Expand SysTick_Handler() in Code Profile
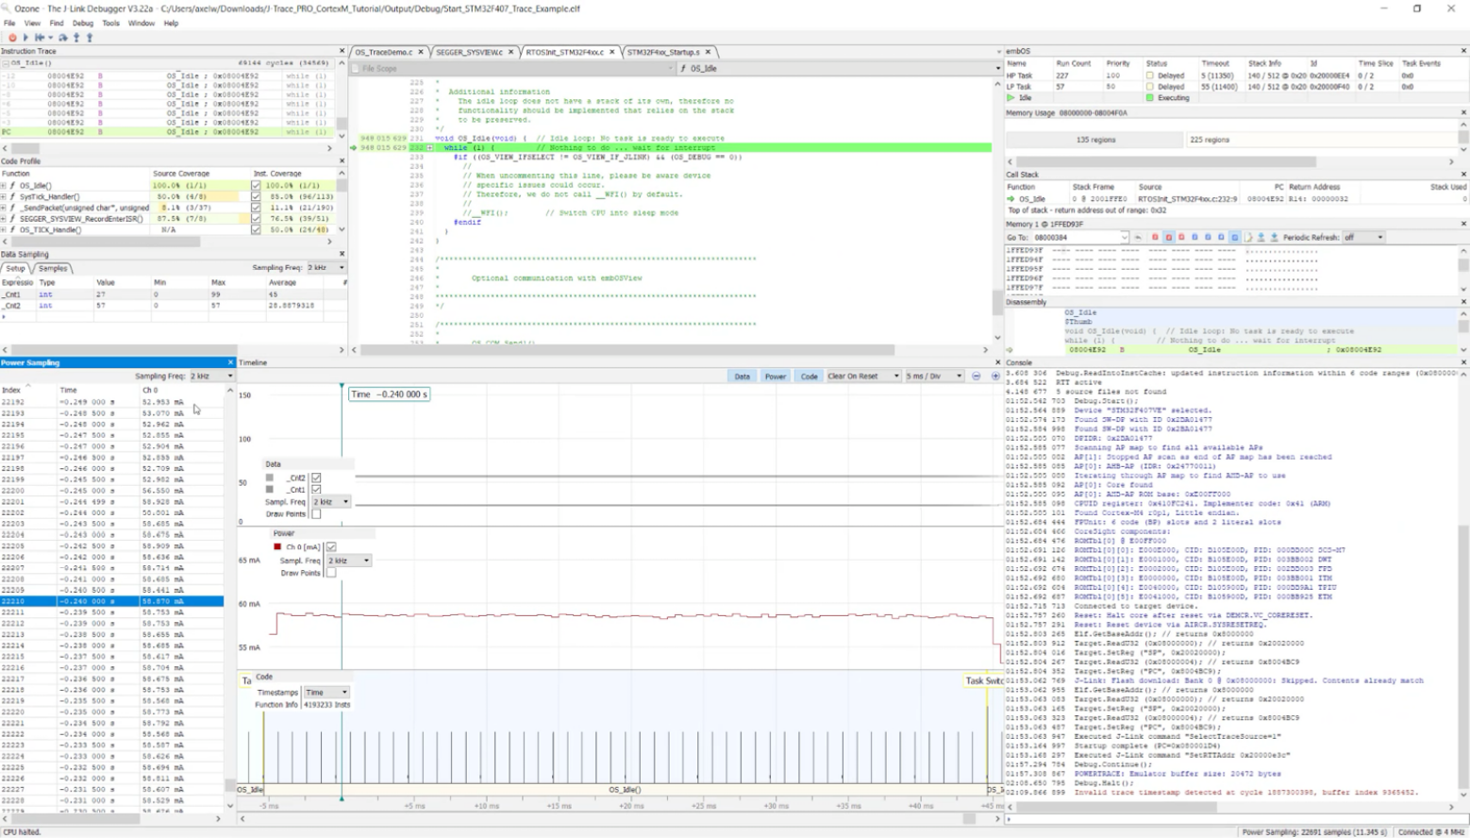The width and height of the screenshot is (1470, 838). coord(4,197)
